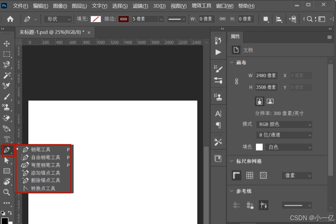Select the Lasso tool
This screenshot has height=224, width=336.
(x=7, y=65)
